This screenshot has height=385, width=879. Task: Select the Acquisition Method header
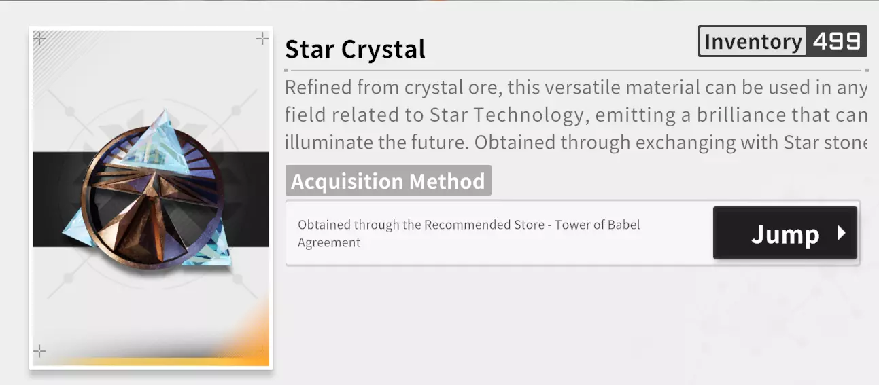[x=388, y=181]
